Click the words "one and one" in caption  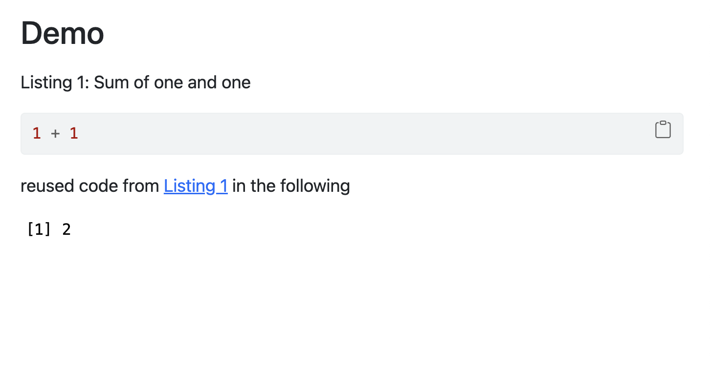pos(202,82)
